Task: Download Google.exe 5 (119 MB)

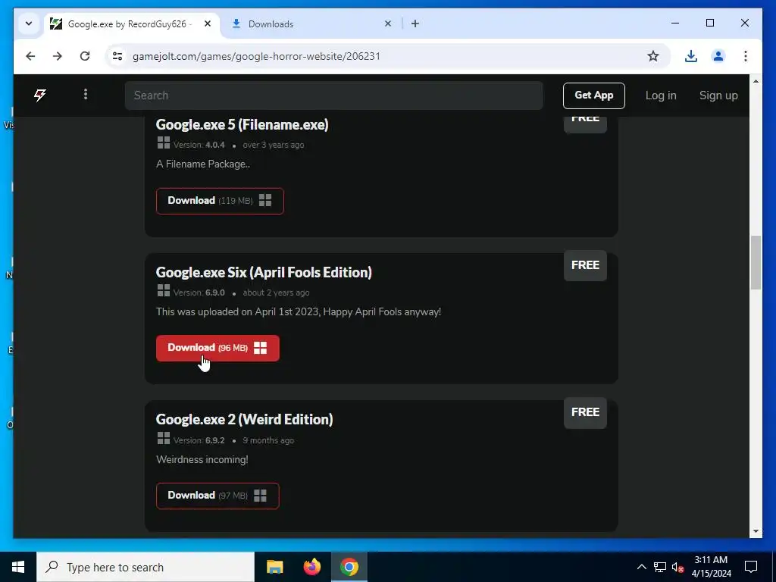Action: [220, 201]
